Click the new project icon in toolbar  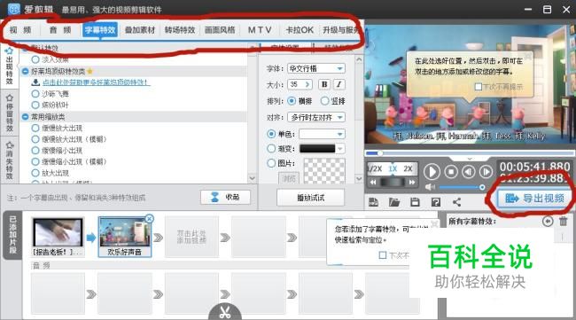(x=374, y=202)
